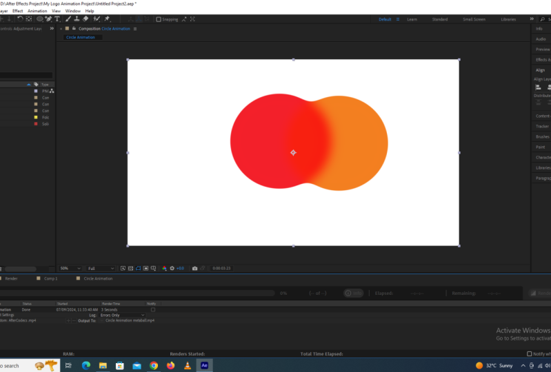Select the Rotation tool in the toolbar
Screen dimensions: 551x372
pyautogui.click(x=20, y=19)
